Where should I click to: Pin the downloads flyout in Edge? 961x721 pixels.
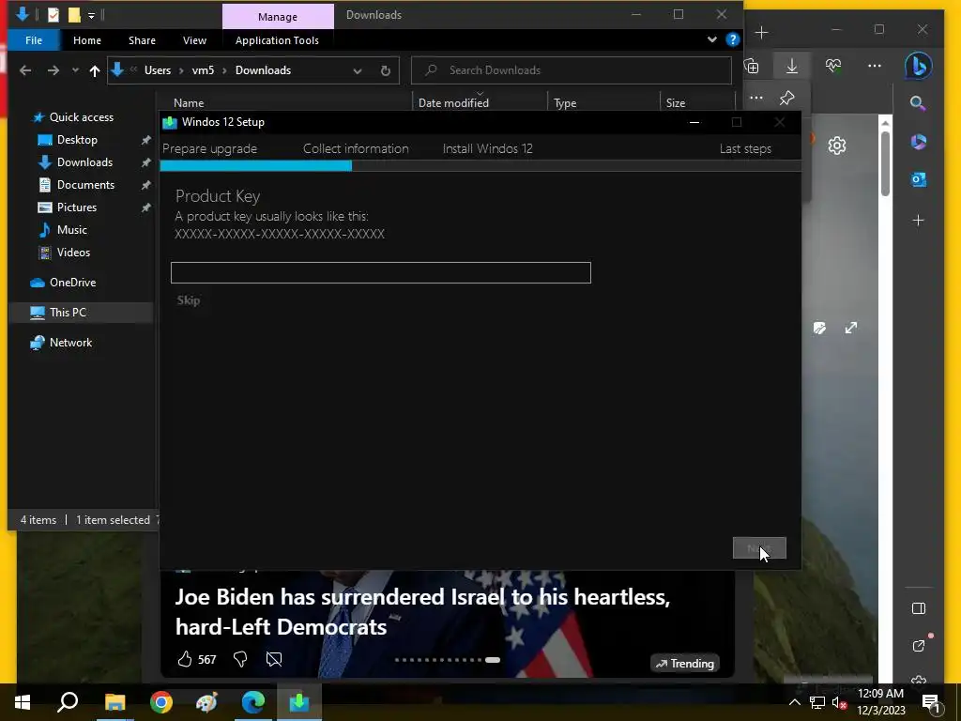pos(787,98)
